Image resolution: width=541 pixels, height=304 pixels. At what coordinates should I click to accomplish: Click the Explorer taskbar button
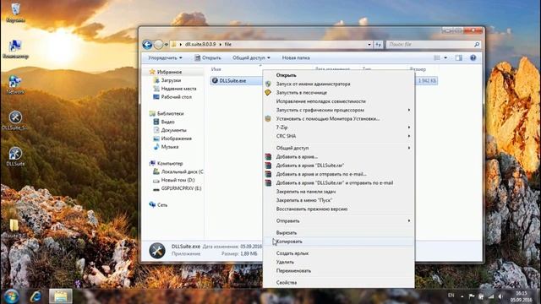pos(61,296)
